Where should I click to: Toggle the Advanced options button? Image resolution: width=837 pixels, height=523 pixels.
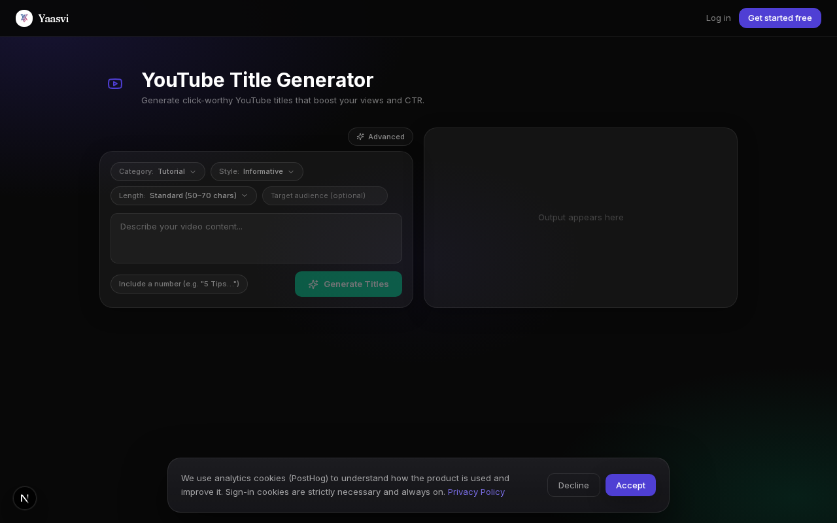[x=381, y=137]
